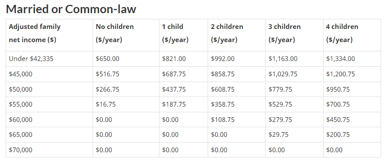
Task: Select the $29.75 value
Action: (x=278, y=135)
